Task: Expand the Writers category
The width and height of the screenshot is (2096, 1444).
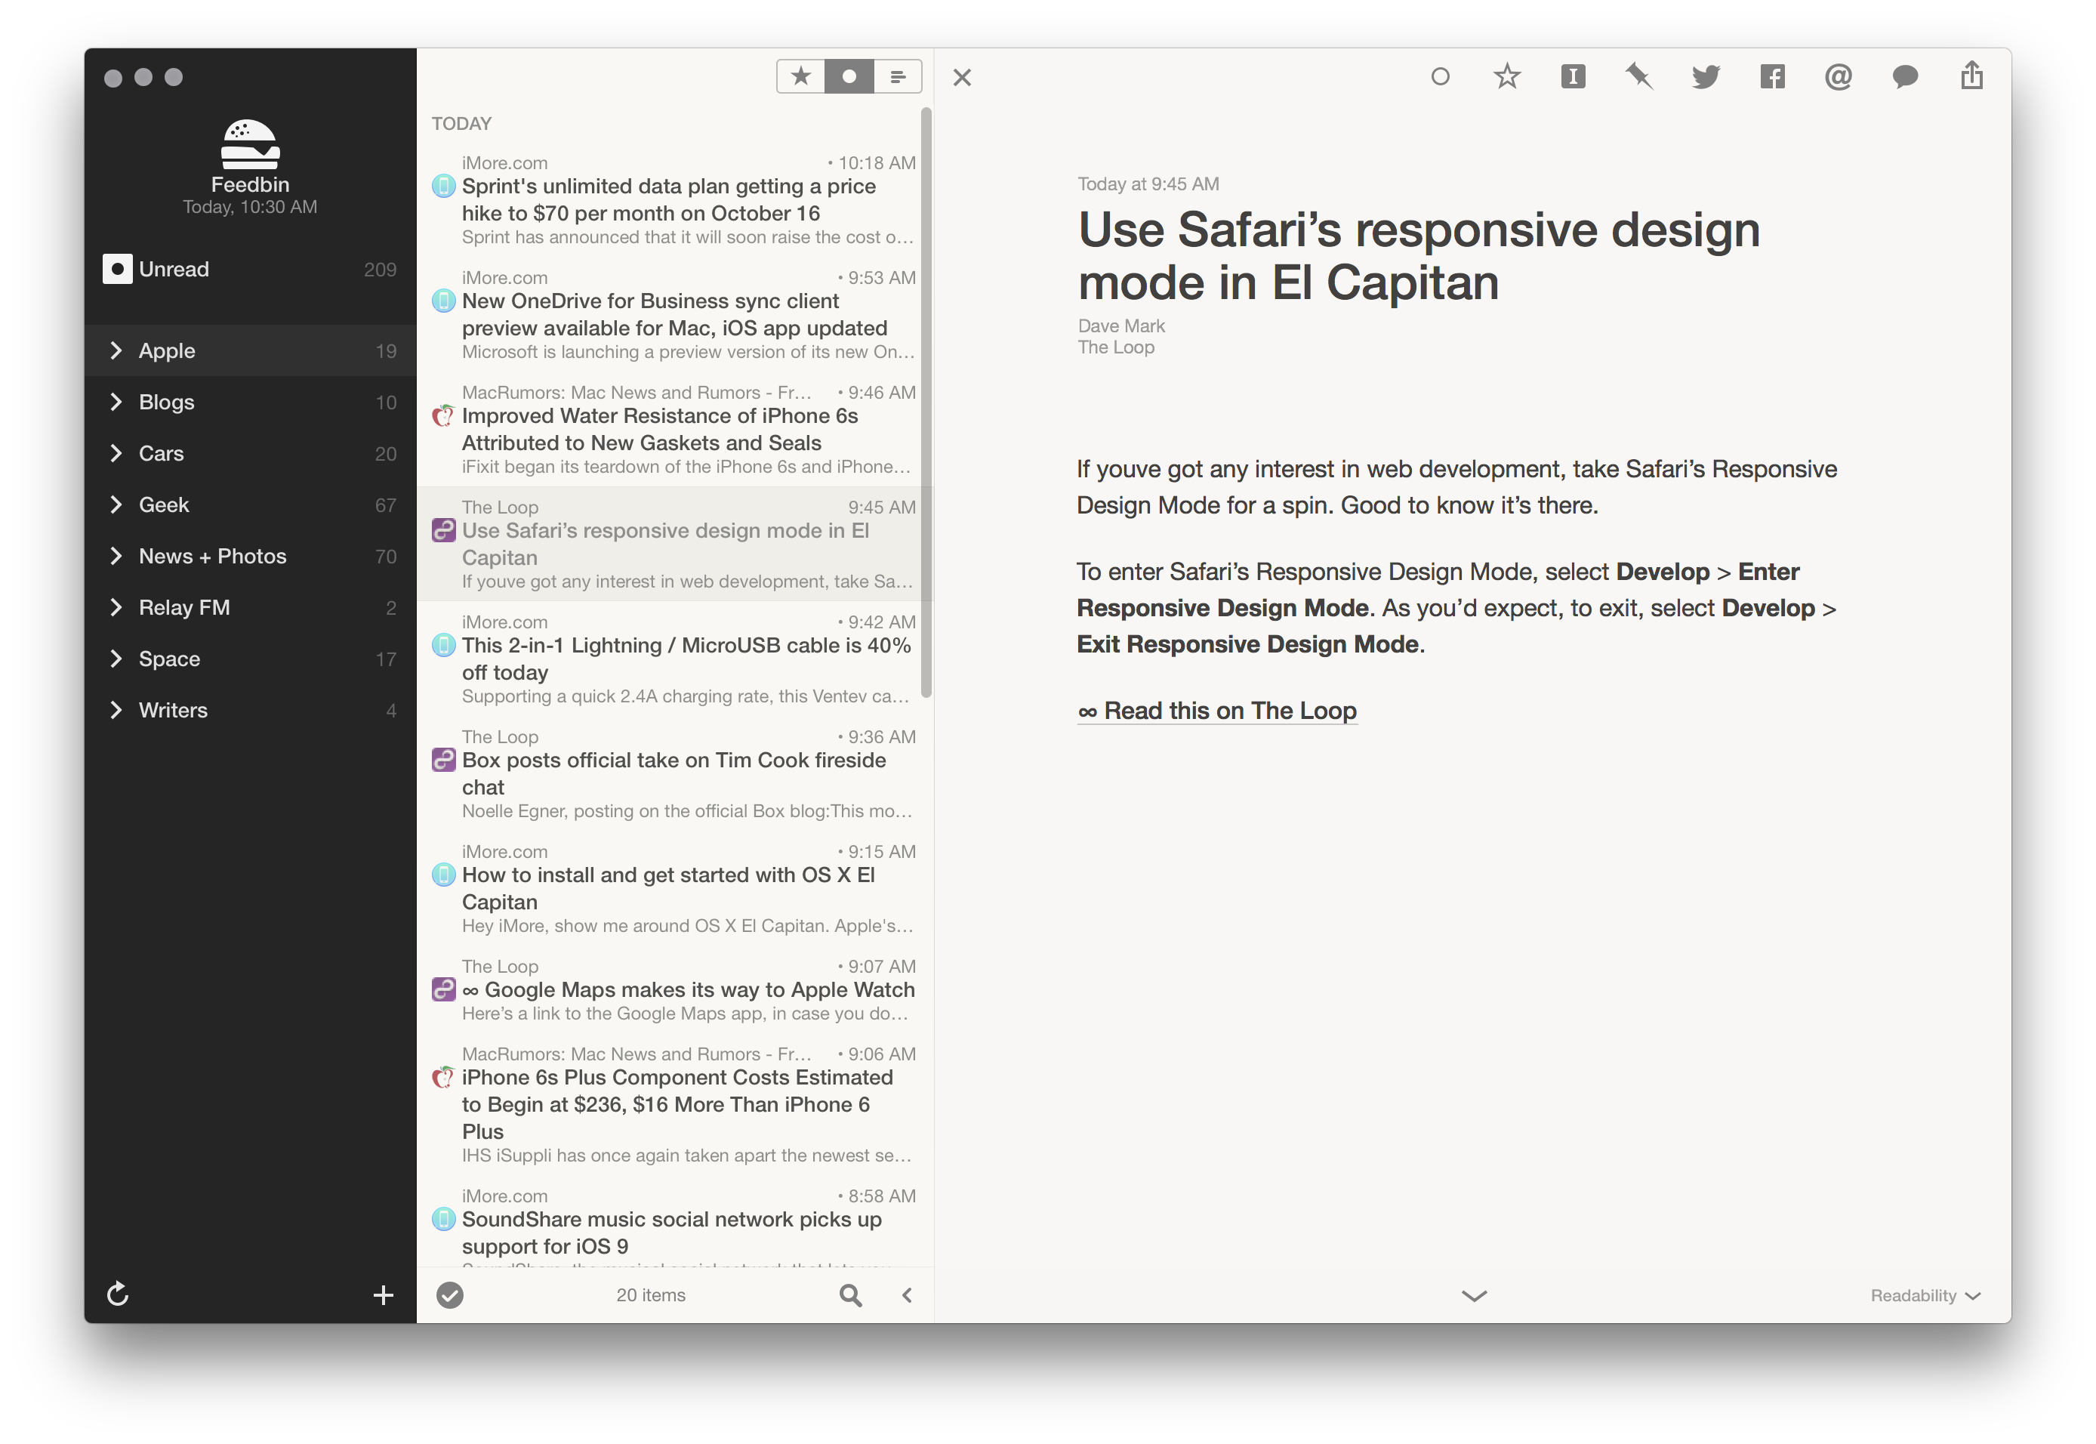Action: pos(119,708)
